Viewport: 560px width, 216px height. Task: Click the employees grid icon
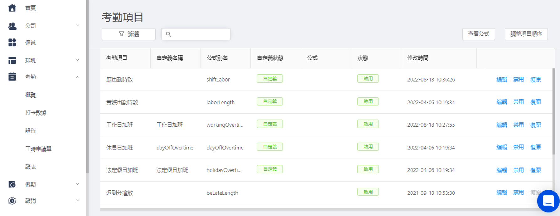(12, 43)
